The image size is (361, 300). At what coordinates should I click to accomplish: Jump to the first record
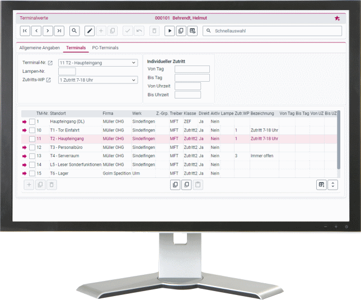click(25, 31)
